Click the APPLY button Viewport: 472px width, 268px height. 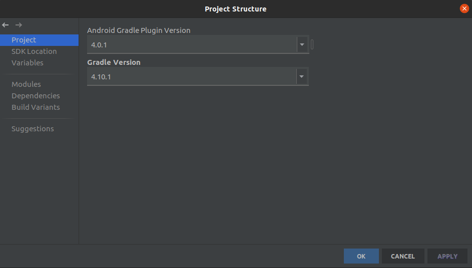pos(447,256)
